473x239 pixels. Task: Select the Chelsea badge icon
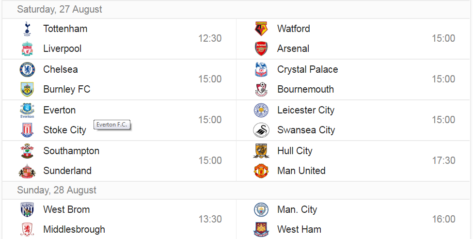[x=27, y=69]
